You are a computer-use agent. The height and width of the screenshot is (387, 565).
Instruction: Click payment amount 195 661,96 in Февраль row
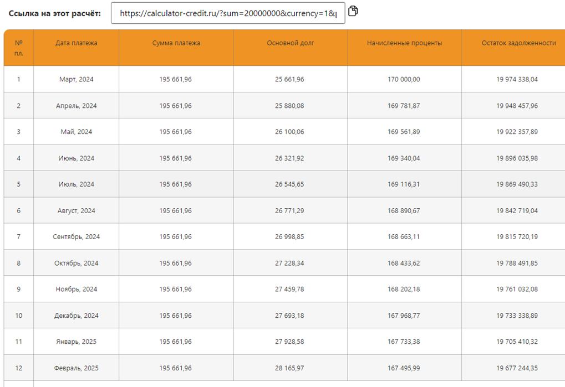[175, 368]
